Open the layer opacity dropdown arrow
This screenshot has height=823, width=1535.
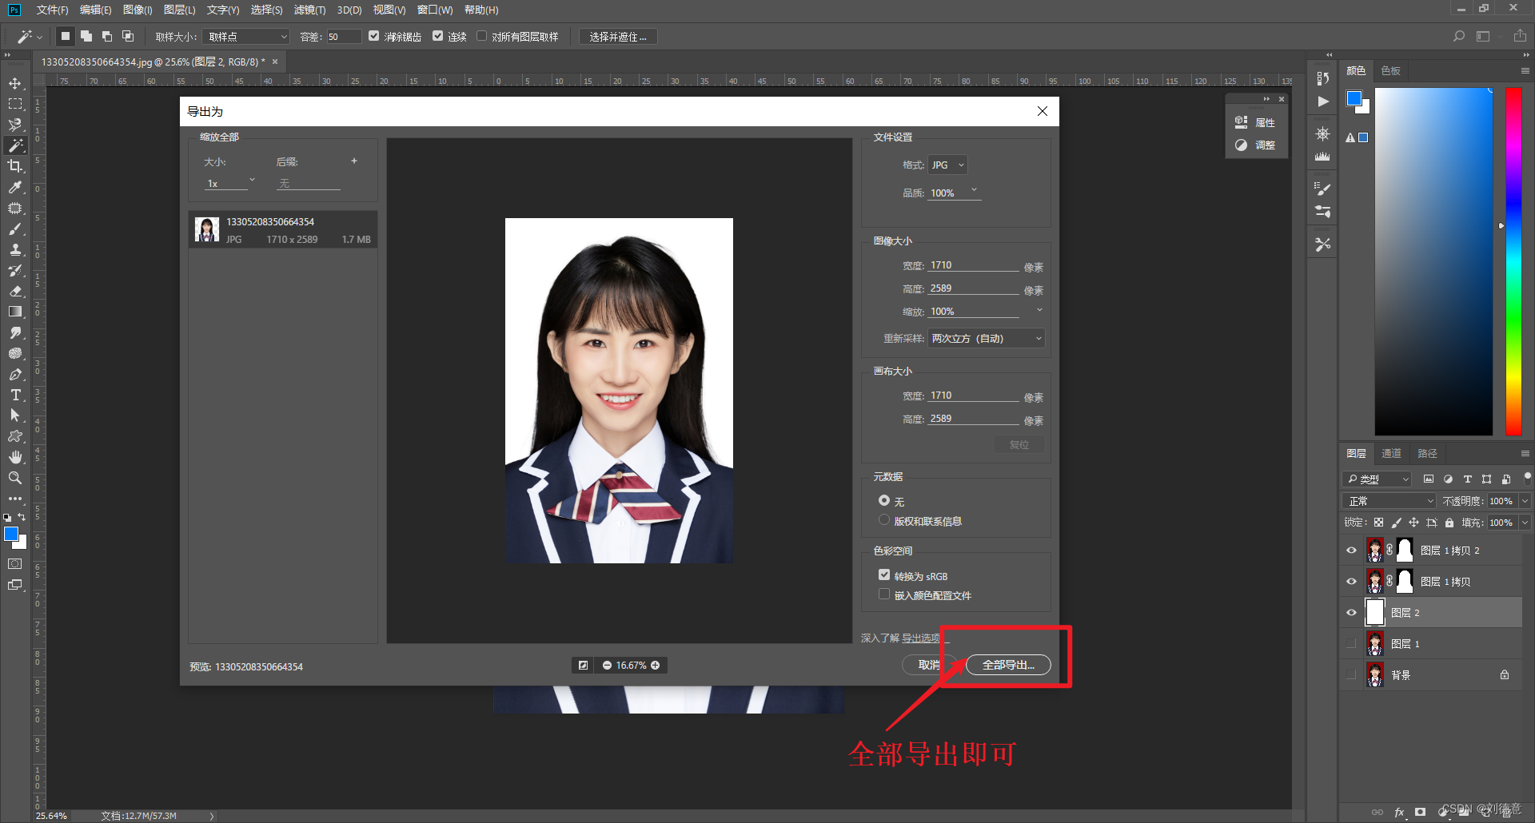pos(1525,501)
